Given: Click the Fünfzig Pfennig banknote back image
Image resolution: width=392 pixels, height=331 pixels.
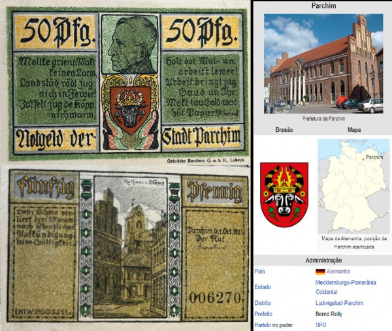Looking at the screenshot, I should [x=127, y=245].
